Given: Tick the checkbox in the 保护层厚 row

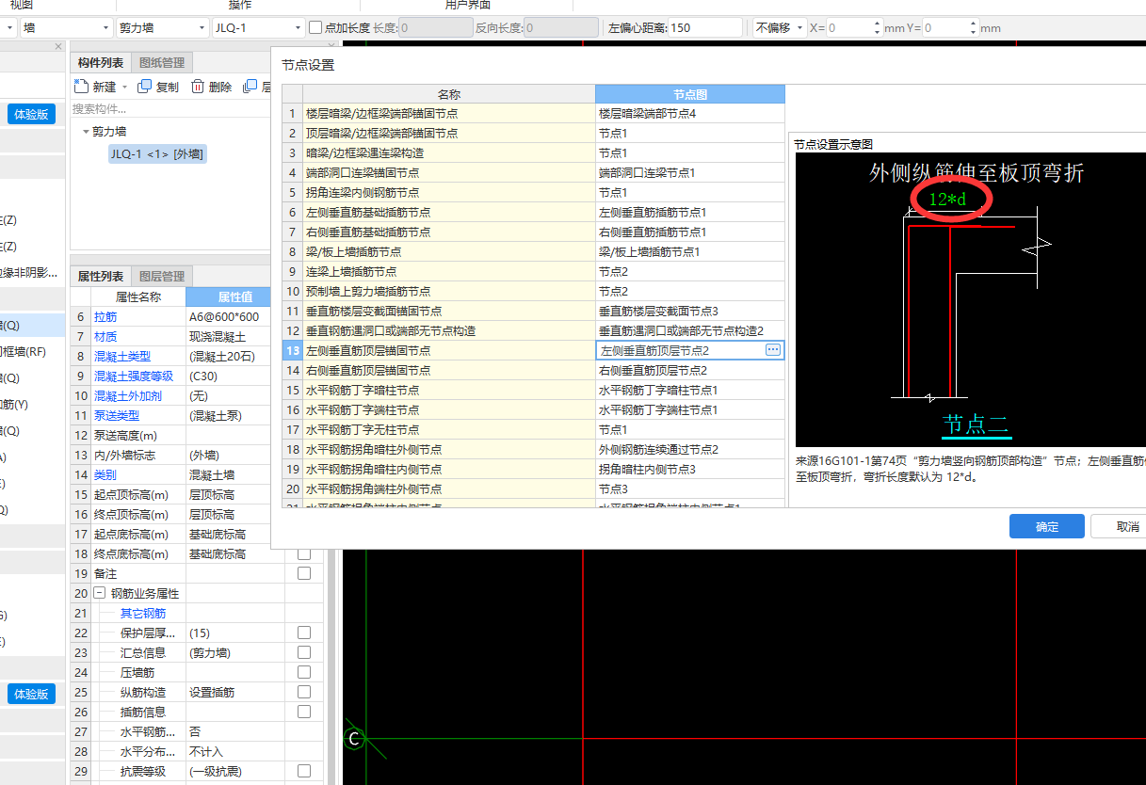Looking at the screenshot, I should point(304,633).
